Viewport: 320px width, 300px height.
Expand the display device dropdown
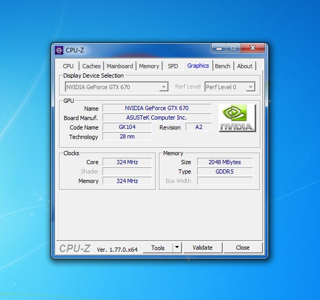(164, 87)
